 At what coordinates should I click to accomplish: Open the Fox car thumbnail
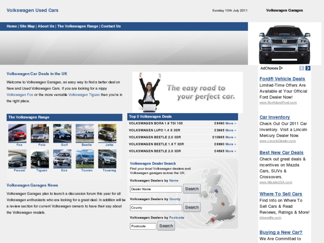pyautogui.click(x=17, y=133)
